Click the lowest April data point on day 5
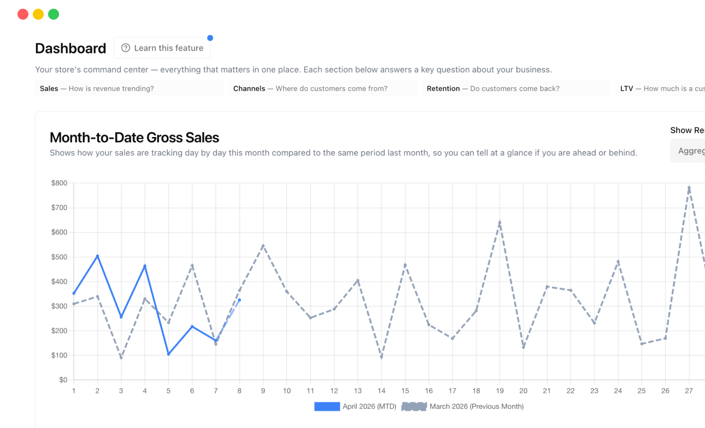Screen dimensions: 705x428 click(168, 354)
